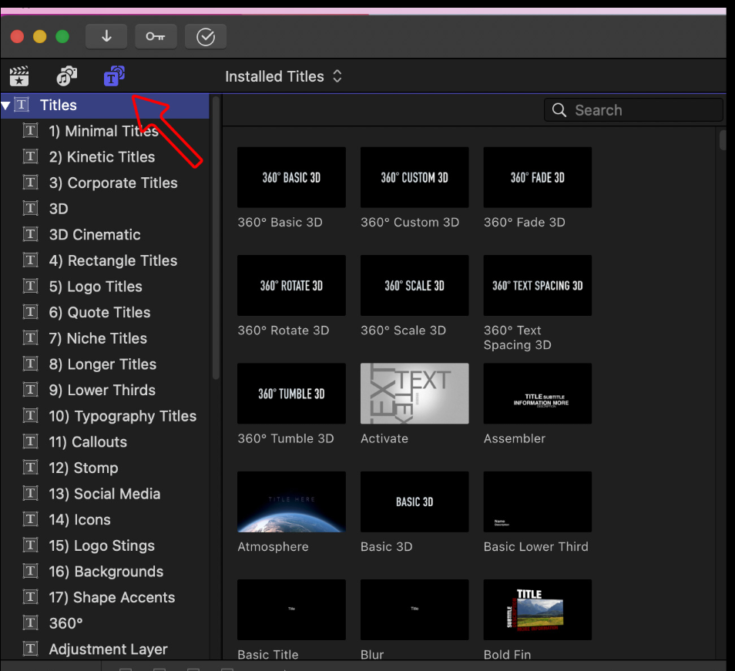This screenshot has width=735, height=671.
Task: Select the 4) Rectangle Titles category
Action: 105,260
